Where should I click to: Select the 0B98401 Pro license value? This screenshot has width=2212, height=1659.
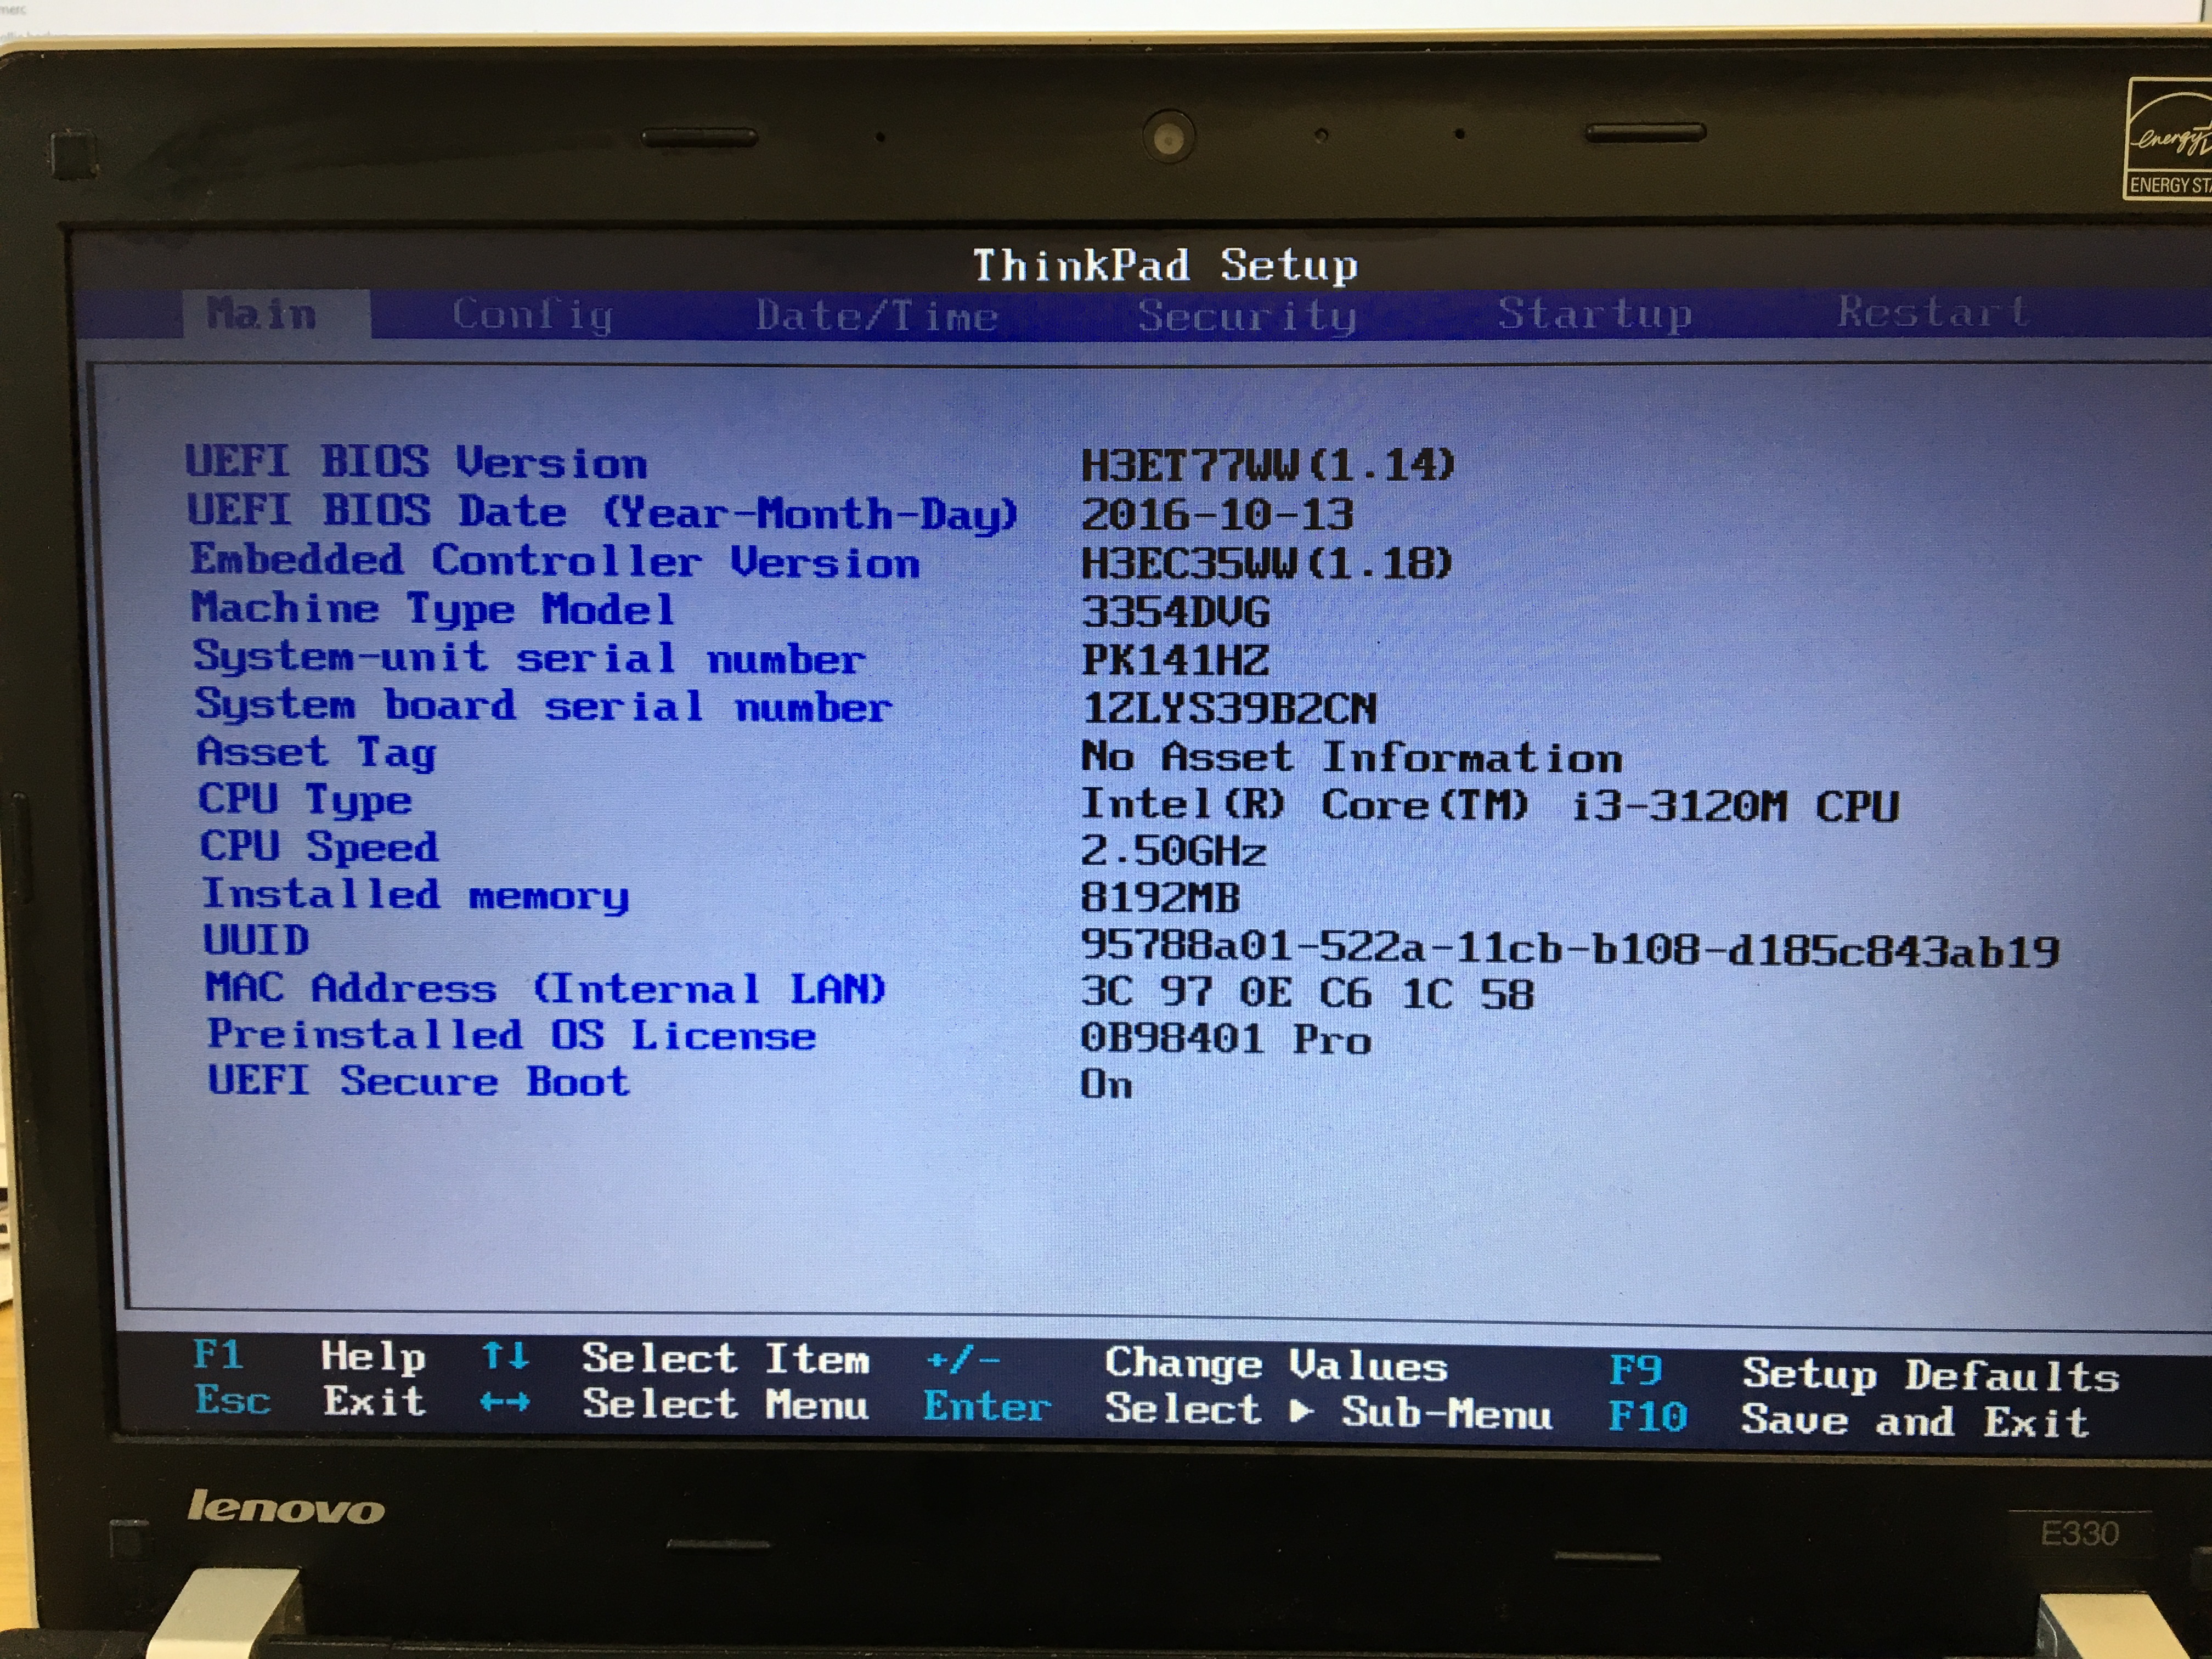[x=1226, y=1039]
